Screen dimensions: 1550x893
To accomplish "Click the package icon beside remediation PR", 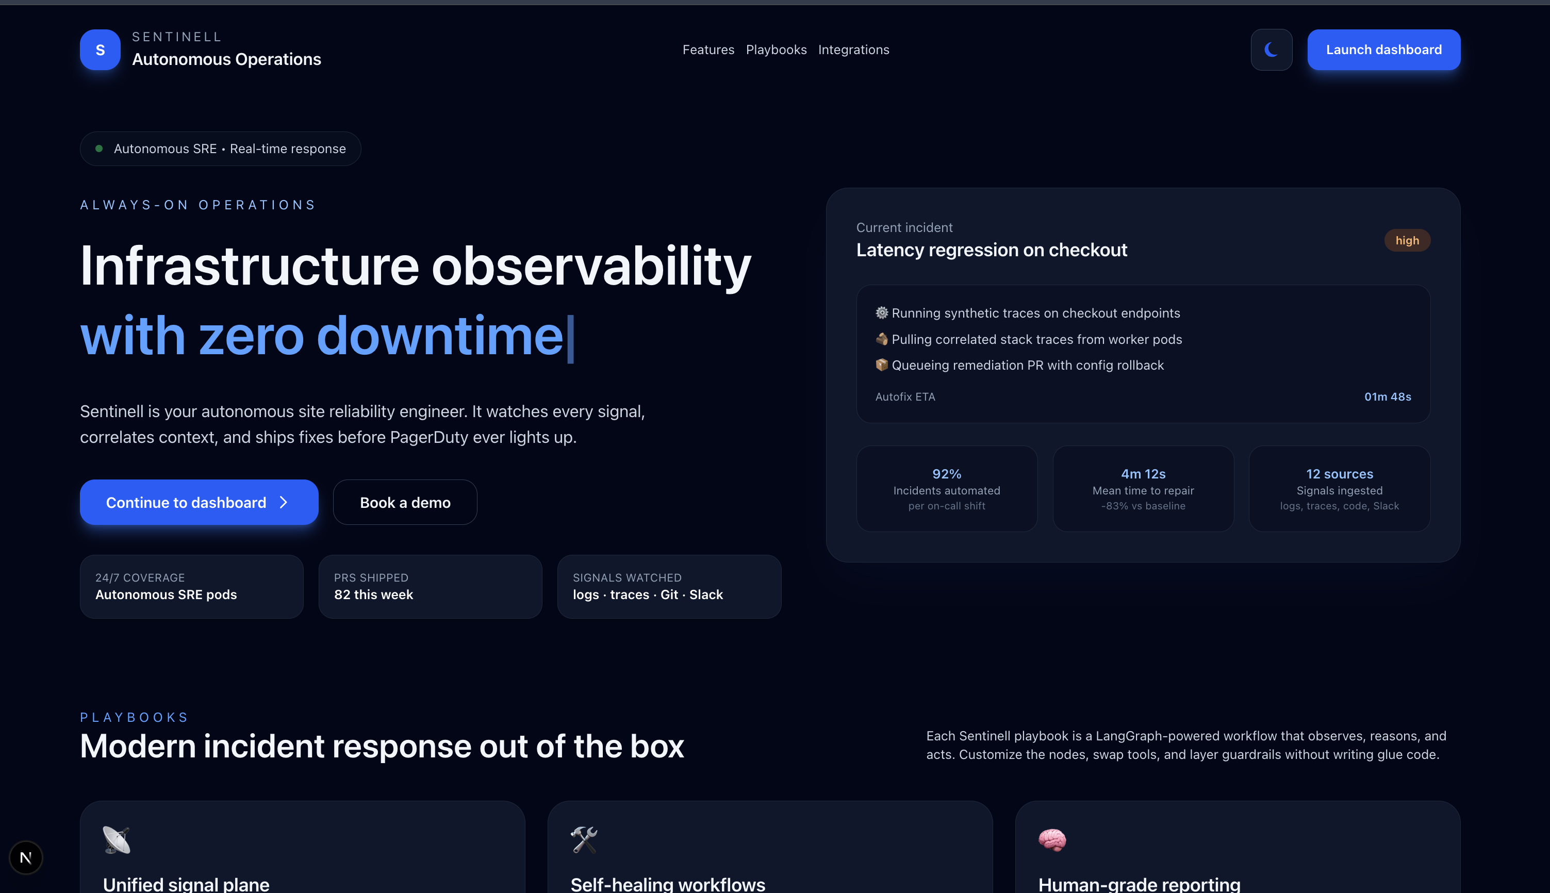I will tap(881, 365).
